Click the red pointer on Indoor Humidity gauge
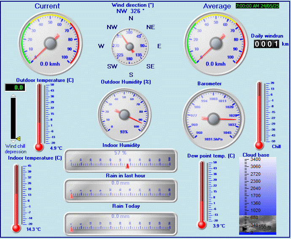 pyautogui.click(x=127, y=166)
